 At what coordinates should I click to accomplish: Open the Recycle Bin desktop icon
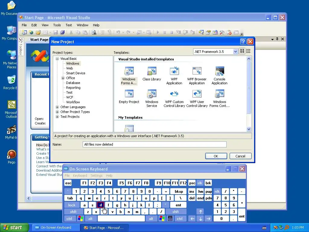click(11, 82)
